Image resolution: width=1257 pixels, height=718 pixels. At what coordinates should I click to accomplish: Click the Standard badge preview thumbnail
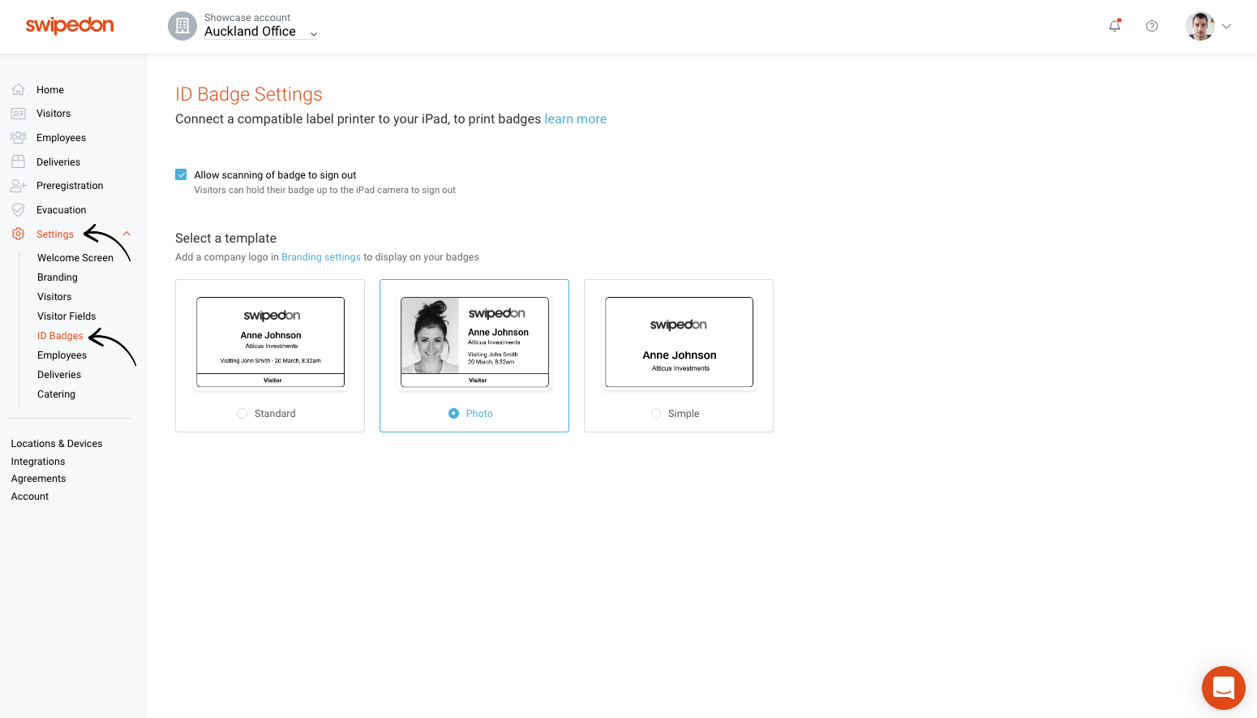[271, 342]
